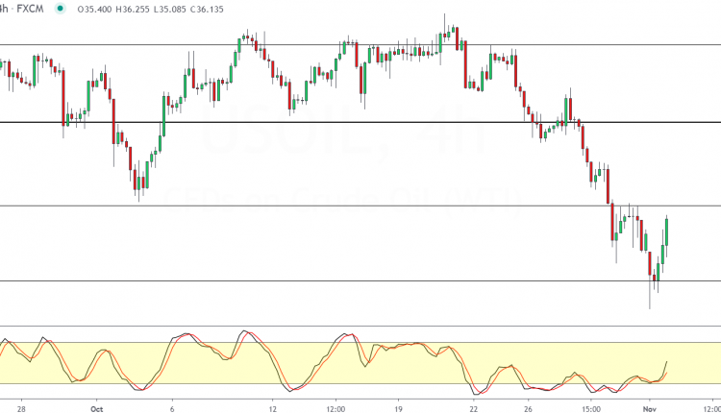
Task: Click the Oct label on time axis
Action: pos(95,405)
